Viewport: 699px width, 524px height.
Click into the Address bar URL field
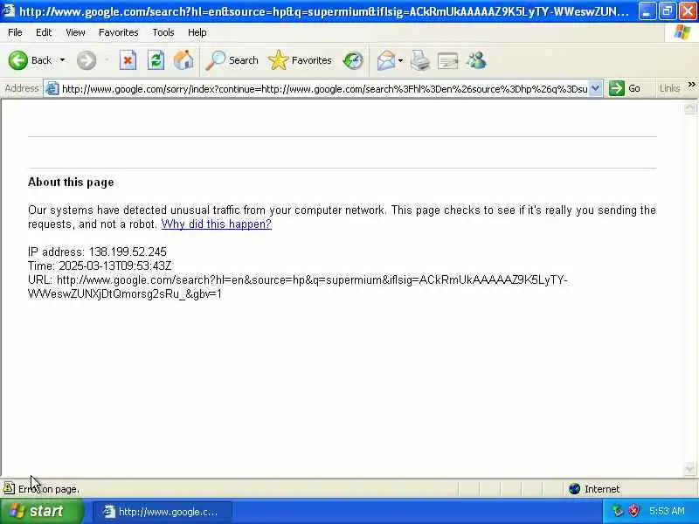[324, 89]
